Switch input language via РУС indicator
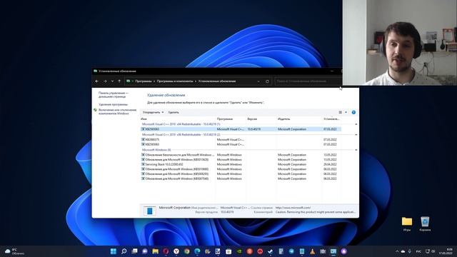The height and width of the screenshot is (257, 457). coord(418,251)
